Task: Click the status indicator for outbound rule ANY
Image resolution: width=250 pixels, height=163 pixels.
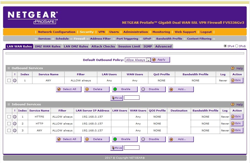Action: (15, 80)
